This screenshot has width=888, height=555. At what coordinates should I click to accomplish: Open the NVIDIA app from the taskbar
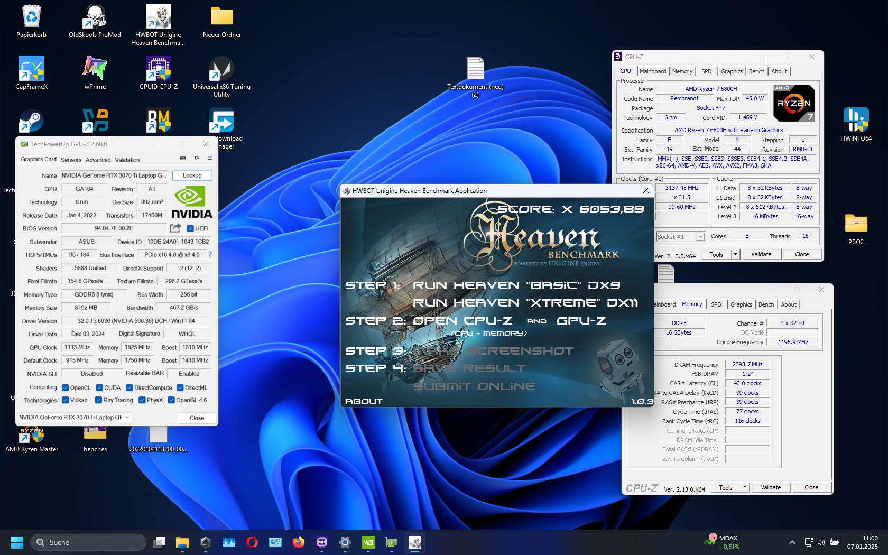point(368,542)
